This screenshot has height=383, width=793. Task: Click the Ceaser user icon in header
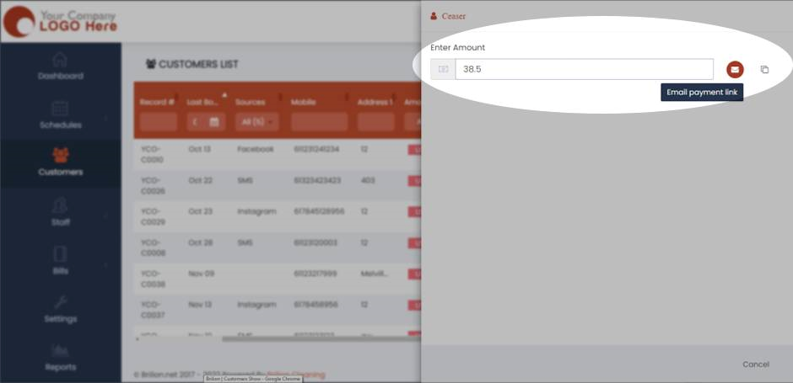434,16
